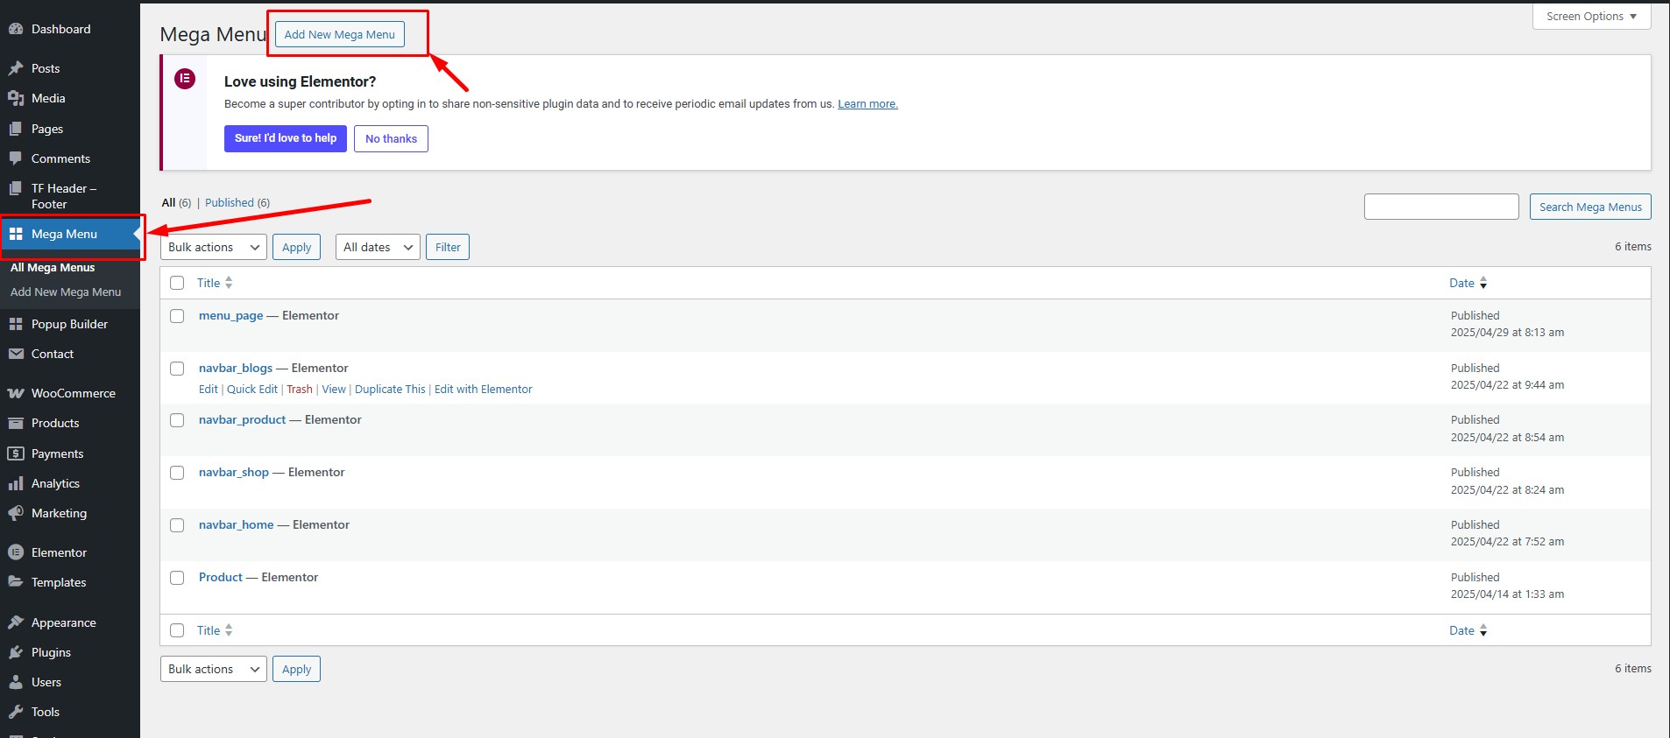
Task: Click the Search Mega Menus button
Action: click(x=1590, y=207)
